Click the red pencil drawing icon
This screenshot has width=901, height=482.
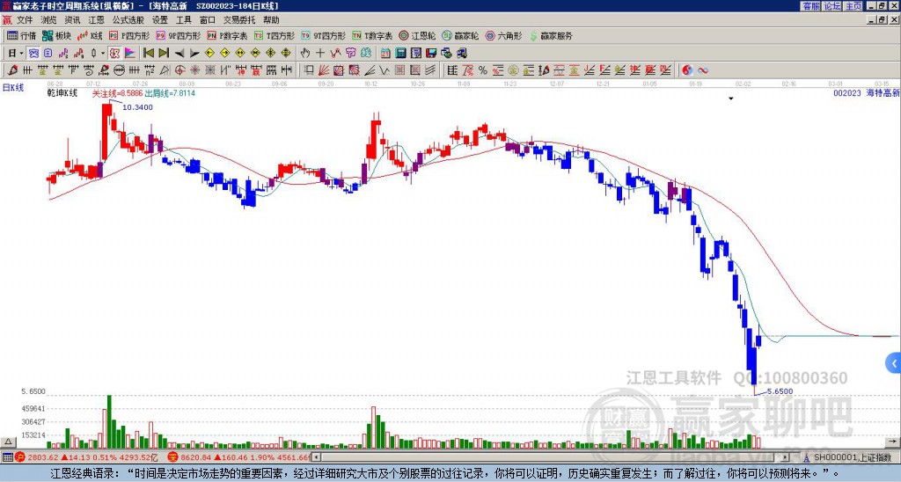12,70
